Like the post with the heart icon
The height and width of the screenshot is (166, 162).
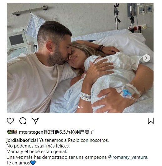click(x=10, y=121)
